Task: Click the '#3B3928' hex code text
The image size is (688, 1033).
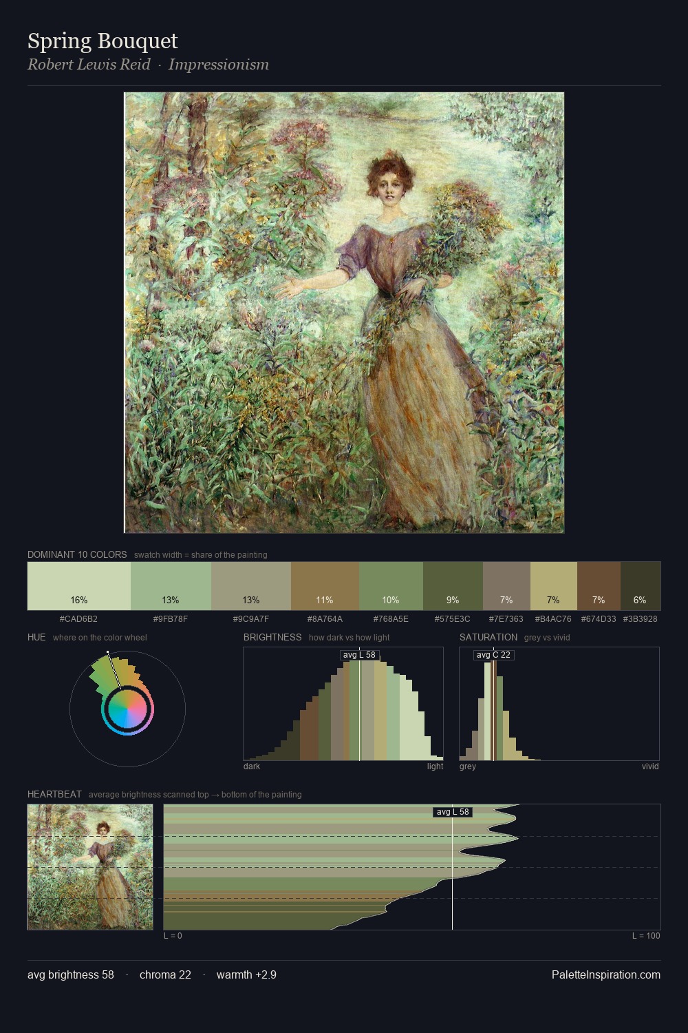Action: coord(641,618)
